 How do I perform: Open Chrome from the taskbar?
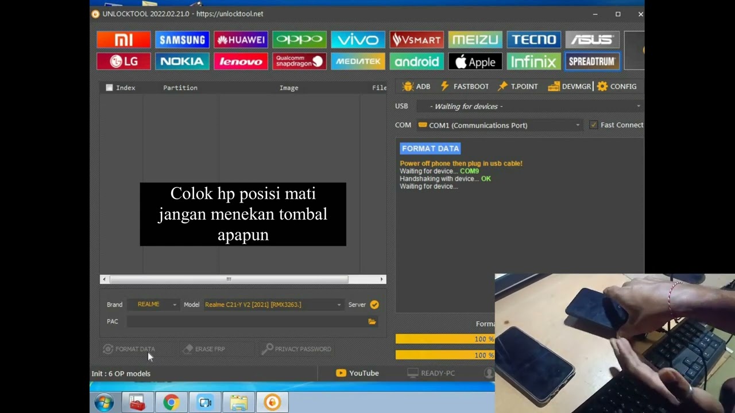pyautogui.click(x=171, y=403)
